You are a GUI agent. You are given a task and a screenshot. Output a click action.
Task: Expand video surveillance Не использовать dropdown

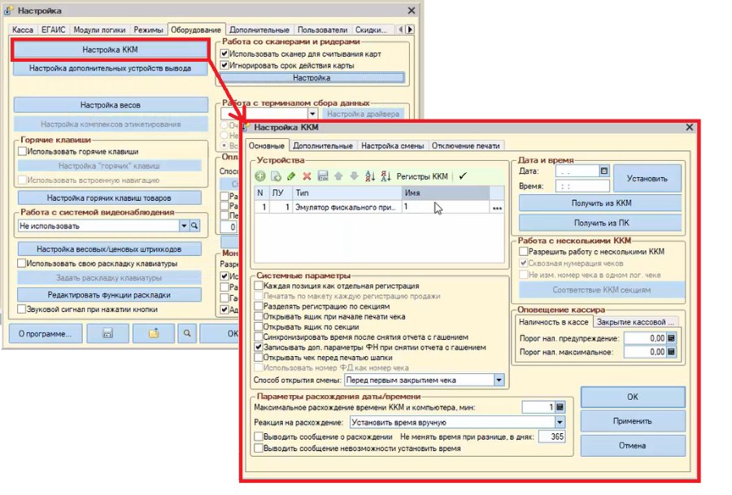coord(184,226)
